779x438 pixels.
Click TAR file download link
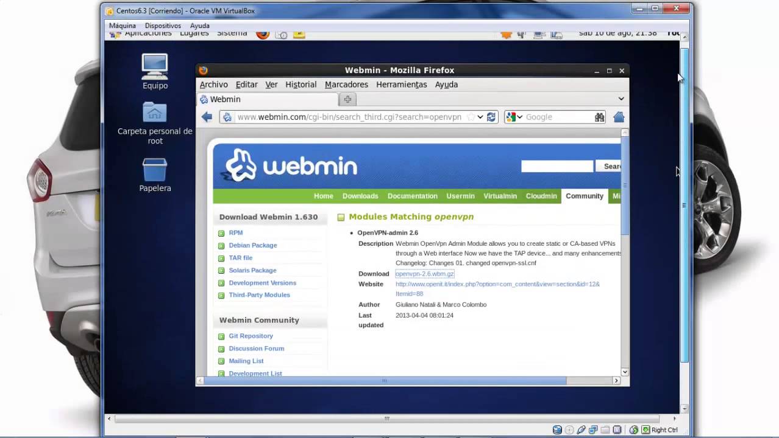coord(241,258)
